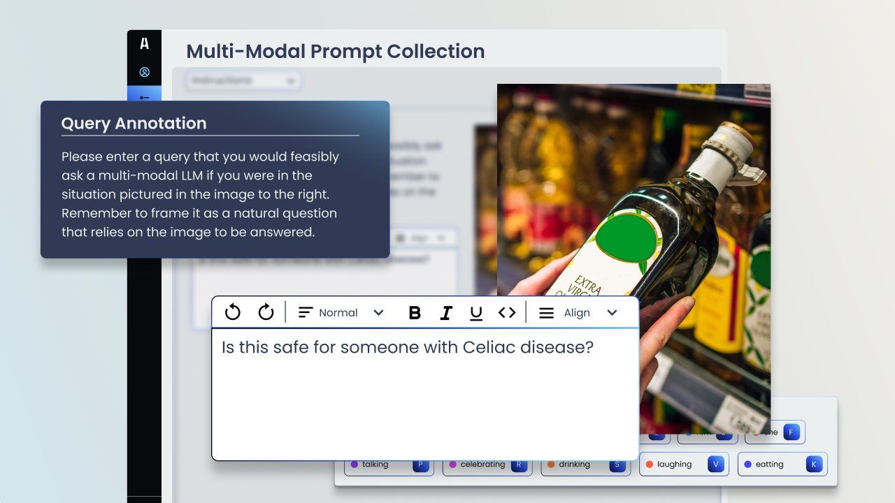Click the app logo at the sidebar top

(x=145, y=43)
